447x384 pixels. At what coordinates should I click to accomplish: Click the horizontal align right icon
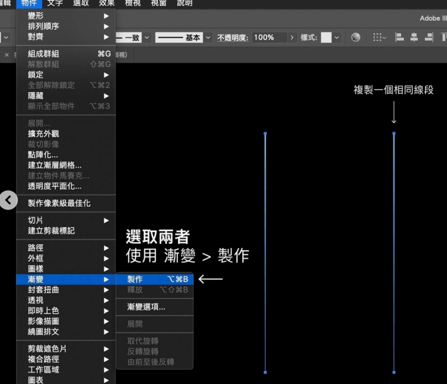point(429,38)
